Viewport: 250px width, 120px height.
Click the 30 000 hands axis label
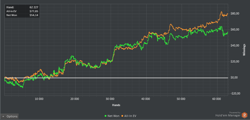(x=110, y=99)
